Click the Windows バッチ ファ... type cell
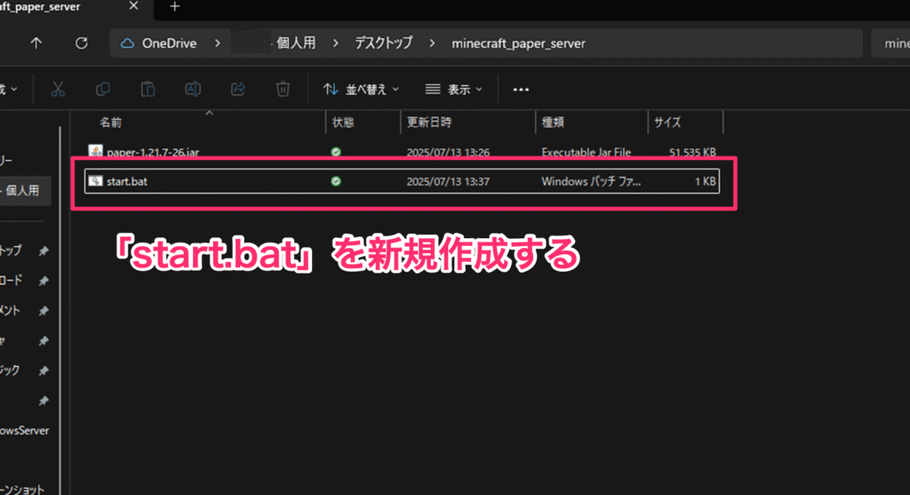The image size is (910, 495). pos(591,181)
